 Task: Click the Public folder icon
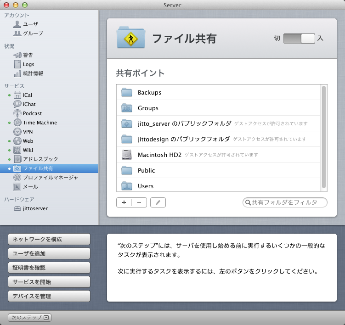[x=127, y=170]
